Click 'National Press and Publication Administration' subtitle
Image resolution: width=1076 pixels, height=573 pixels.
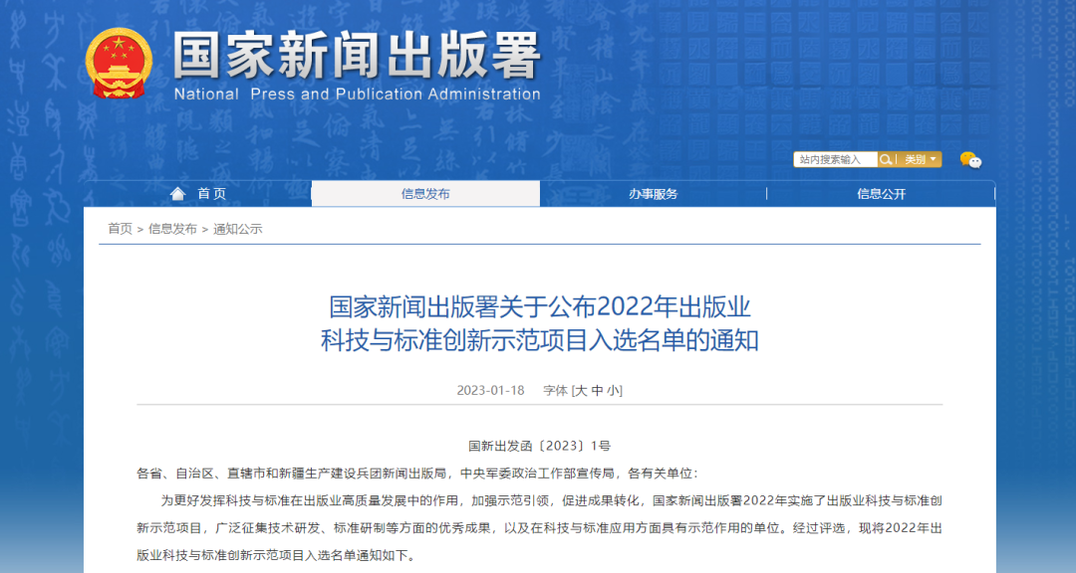point(357,94)
